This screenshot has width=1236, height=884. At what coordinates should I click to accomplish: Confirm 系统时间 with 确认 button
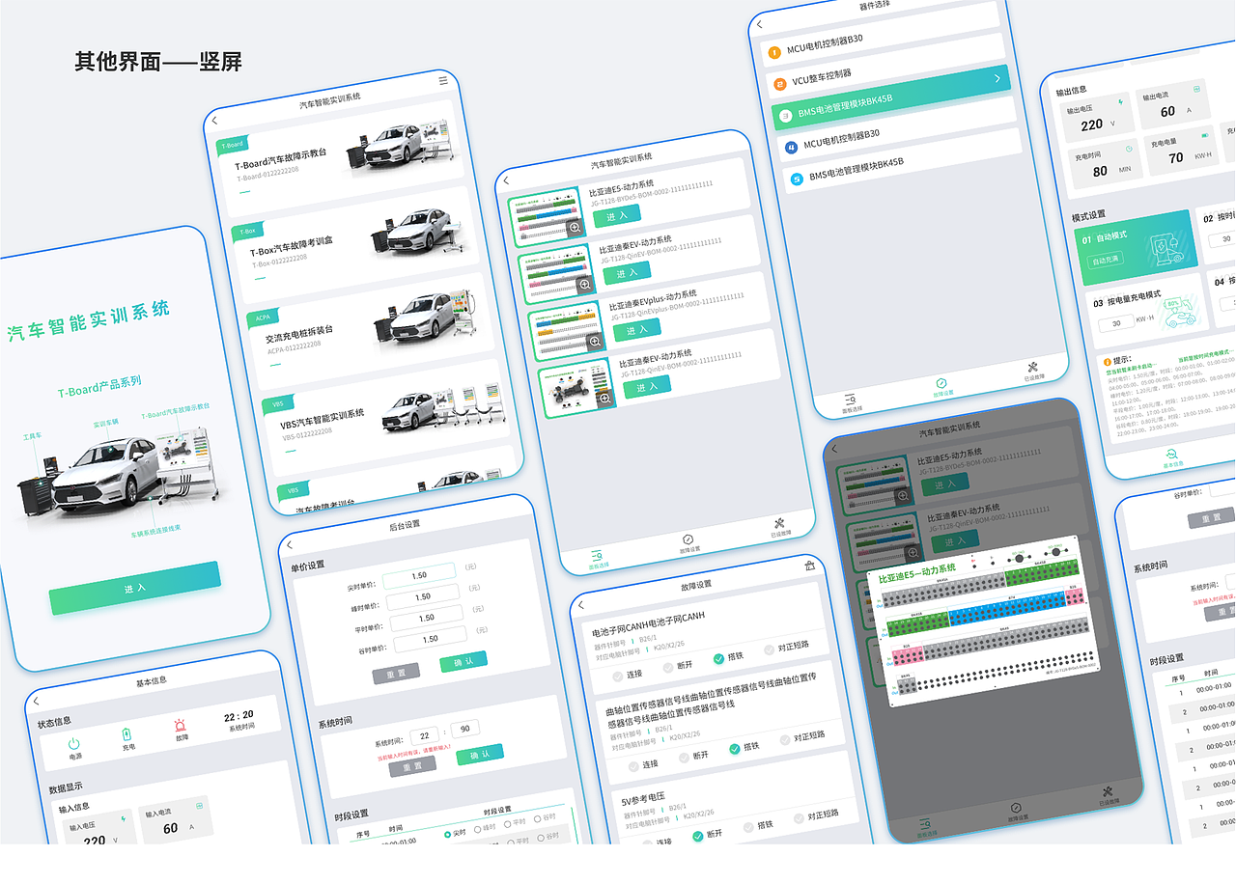point(480,755)
